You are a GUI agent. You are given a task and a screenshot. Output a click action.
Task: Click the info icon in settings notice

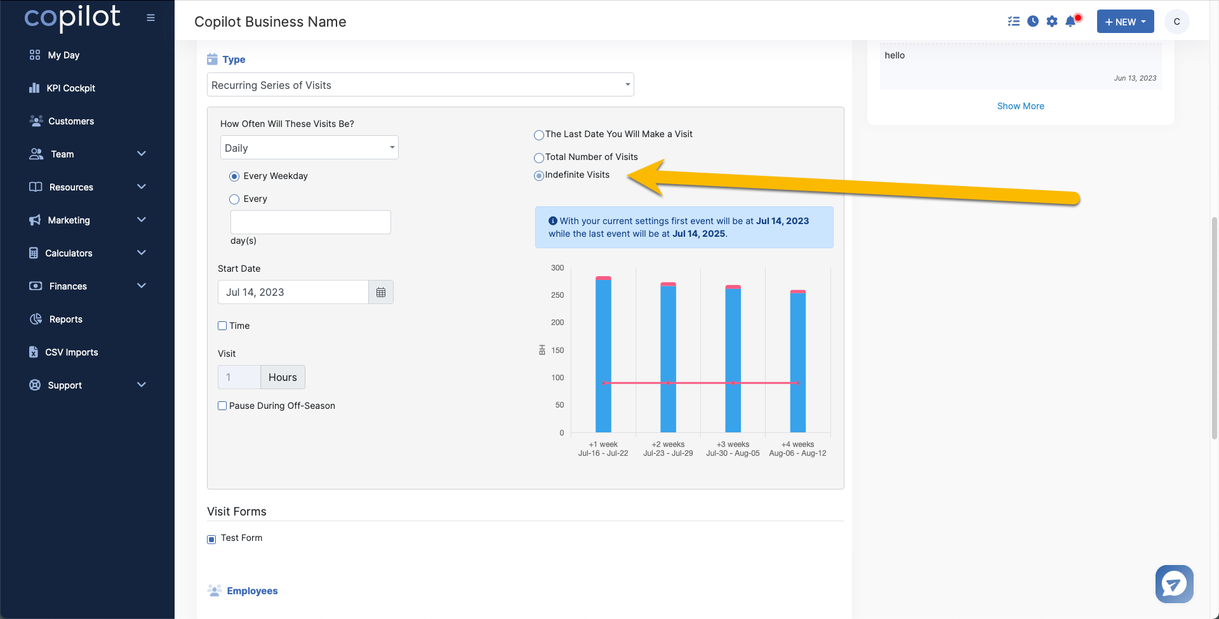pyautogui.click(x=553, y=221)
